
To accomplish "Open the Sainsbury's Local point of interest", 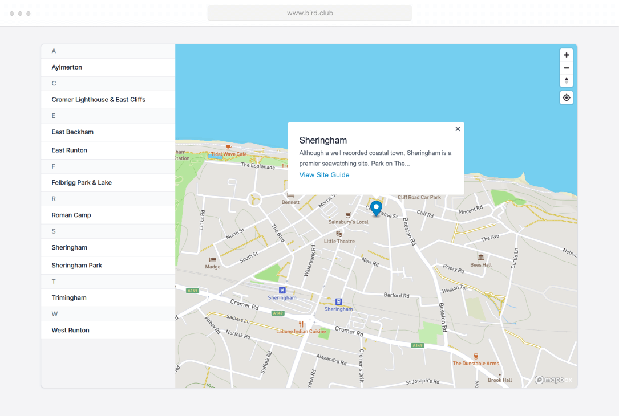I will 349,215.
